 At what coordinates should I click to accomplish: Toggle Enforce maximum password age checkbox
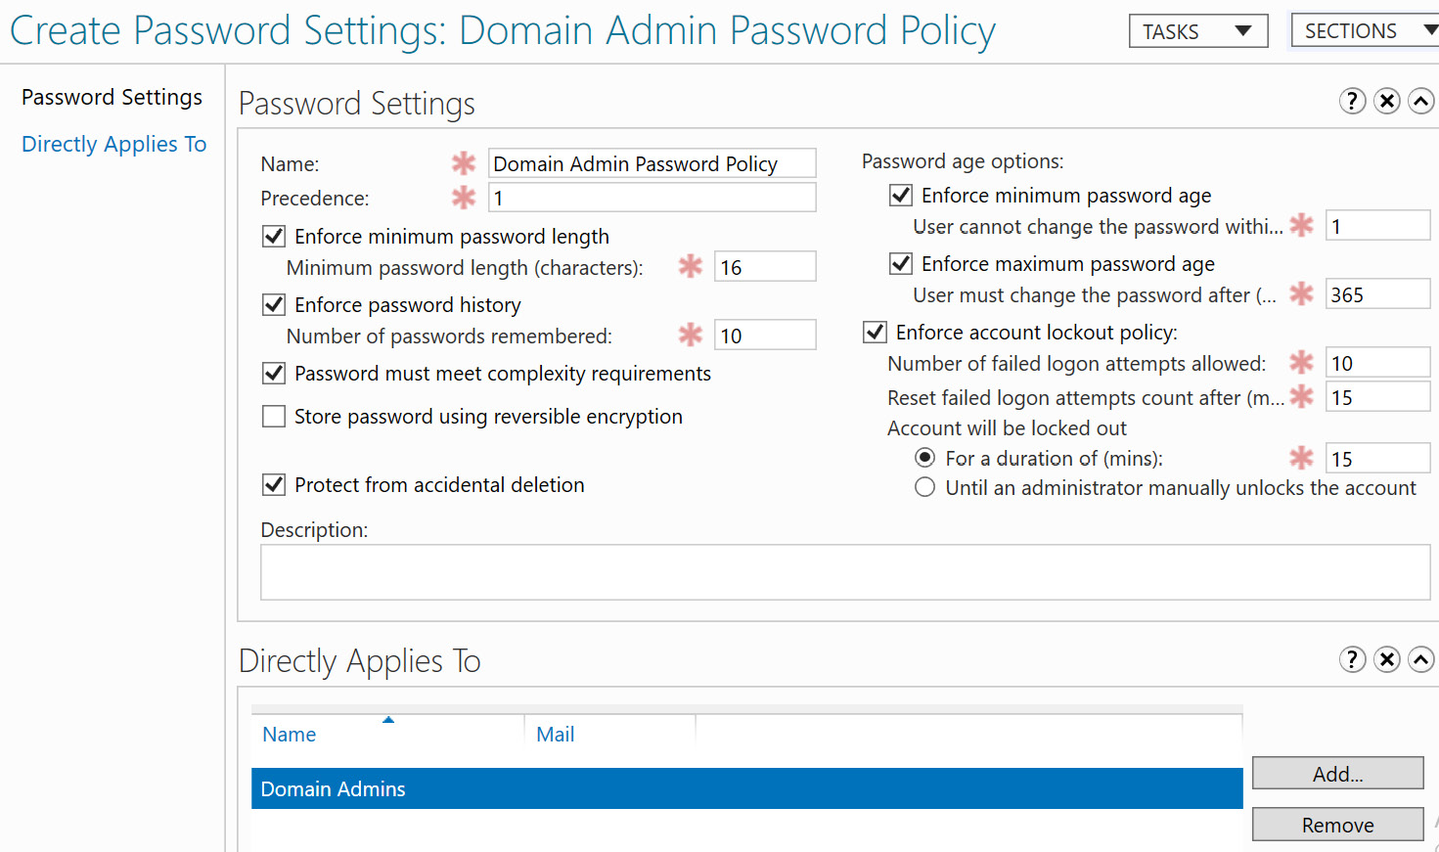point(901,263)
